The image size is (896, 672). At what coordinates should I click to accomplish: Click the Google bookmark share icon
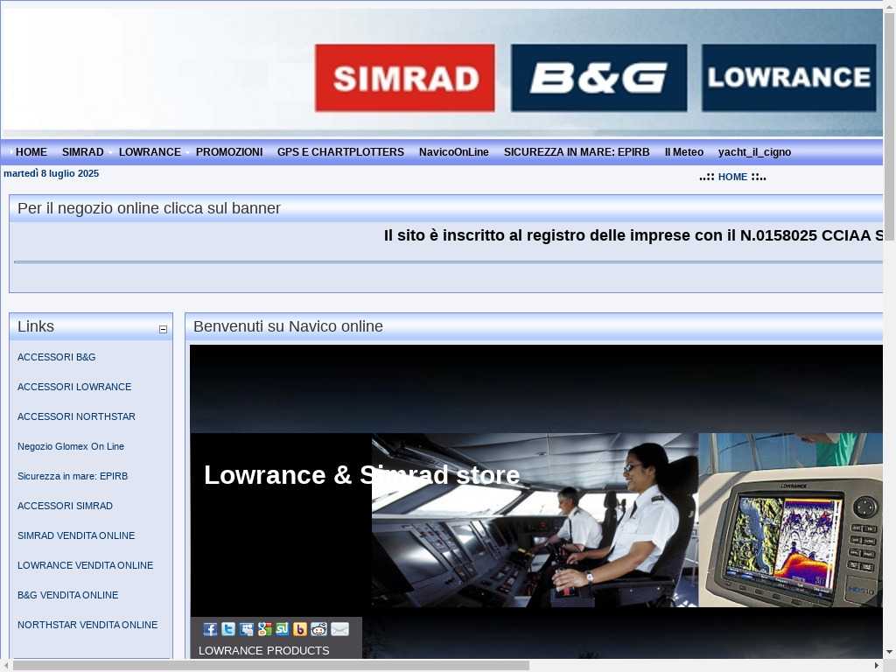(x=264, y=629)
